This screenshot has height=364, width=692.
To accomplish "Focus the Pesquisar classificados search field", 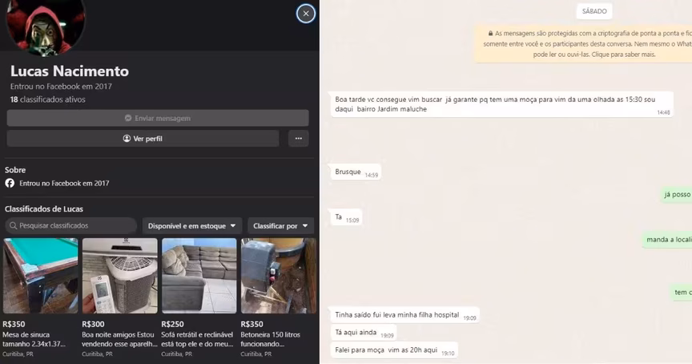I will click(x=72, y=226).
